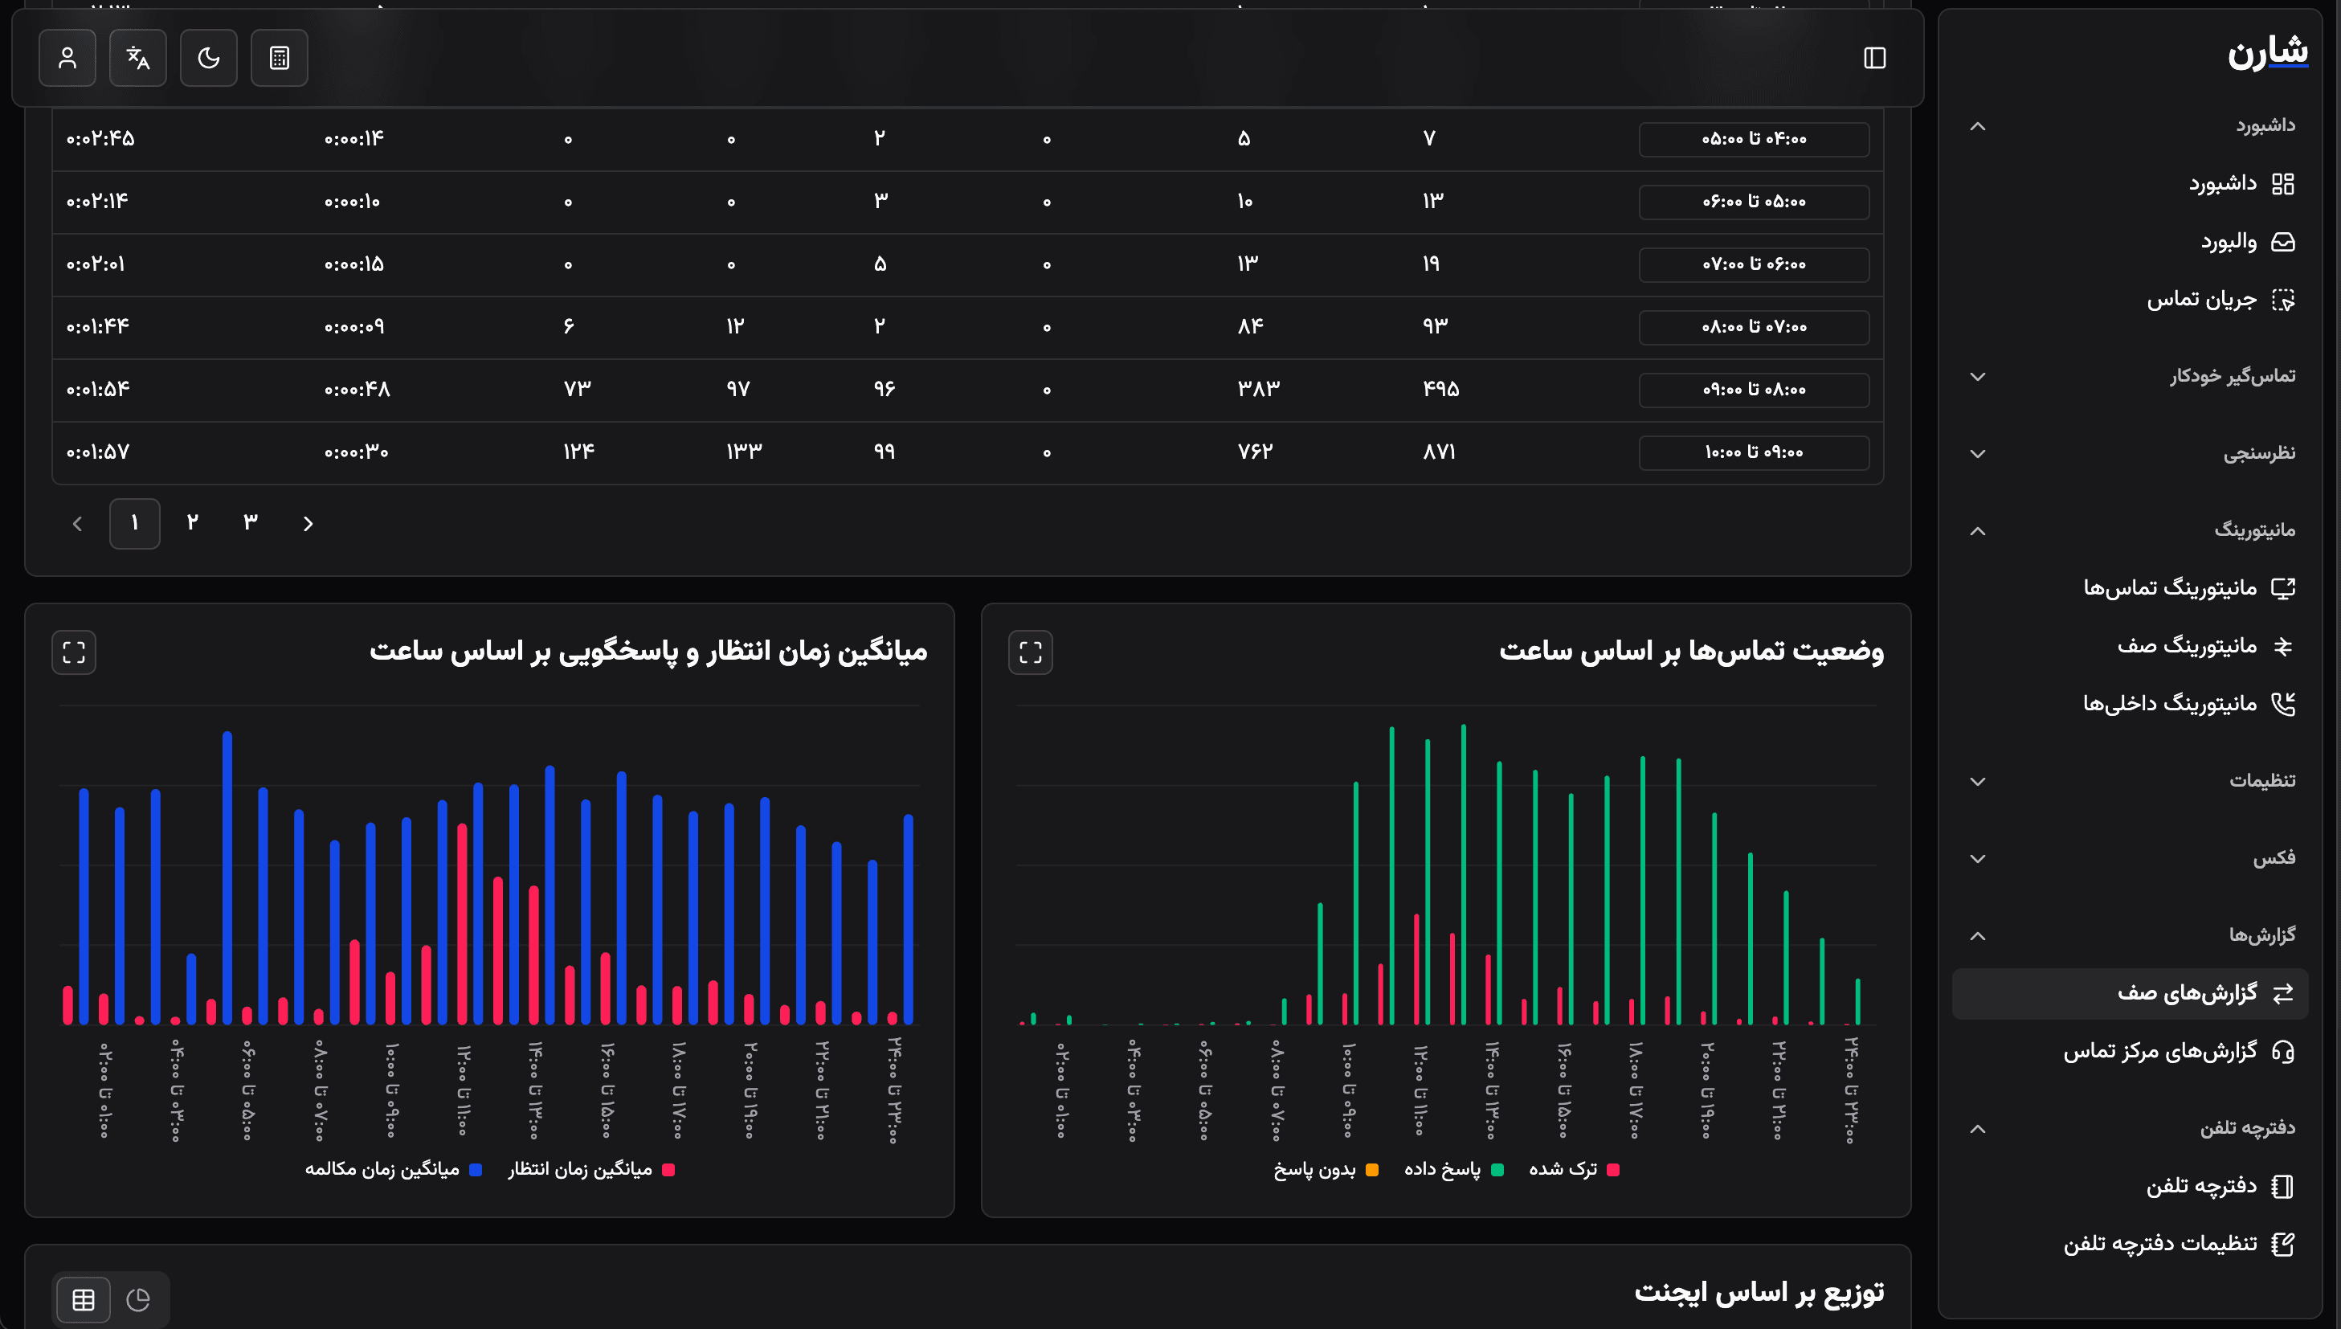Expand the نظرسنجی section
This screenshot has width=2341, height=1329.
click(2131, 454)
